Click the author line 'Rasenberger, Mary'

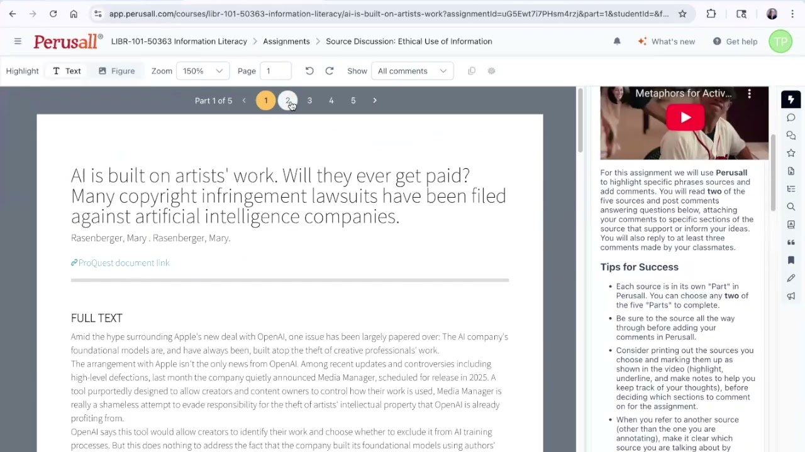click(x=151, y=238)
